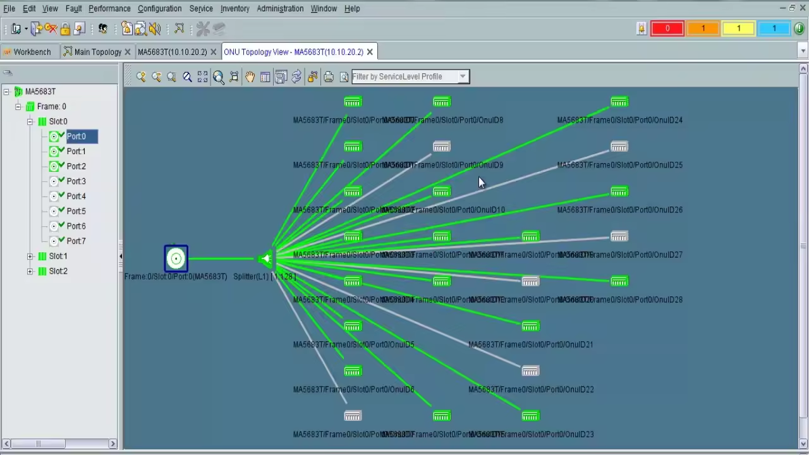Image resolution: width=809 pixels, height=455 pixels.
Task: Select the gray OnuID22 ONU node
Action: coord(530,371)
